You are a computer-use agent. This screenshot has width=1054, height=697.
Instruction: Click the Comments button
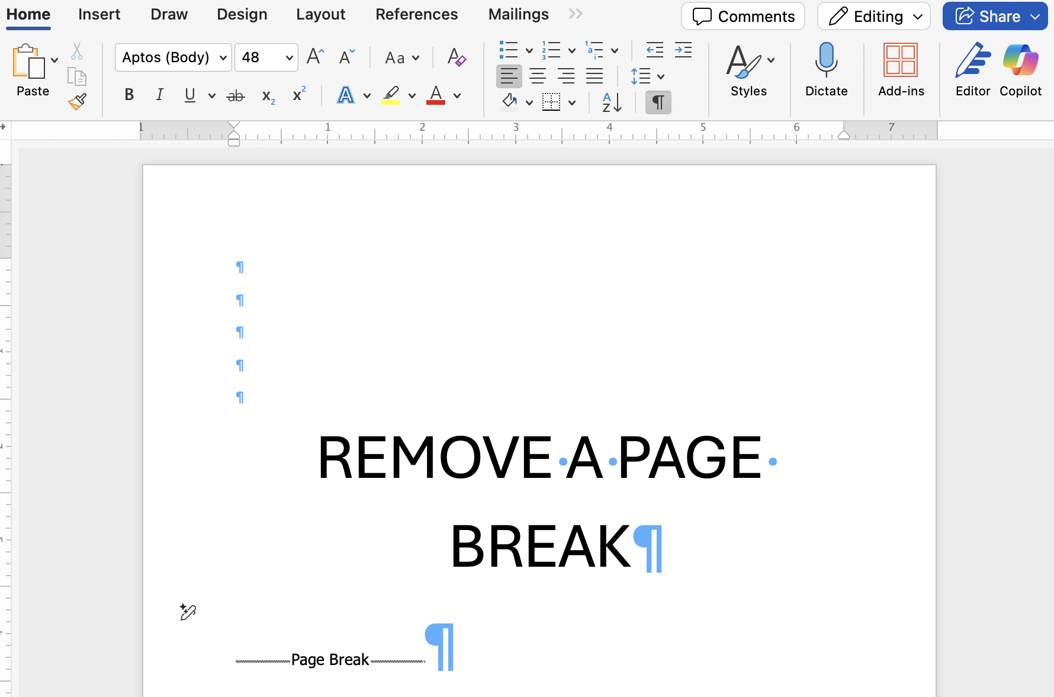[x=743, y=16]
